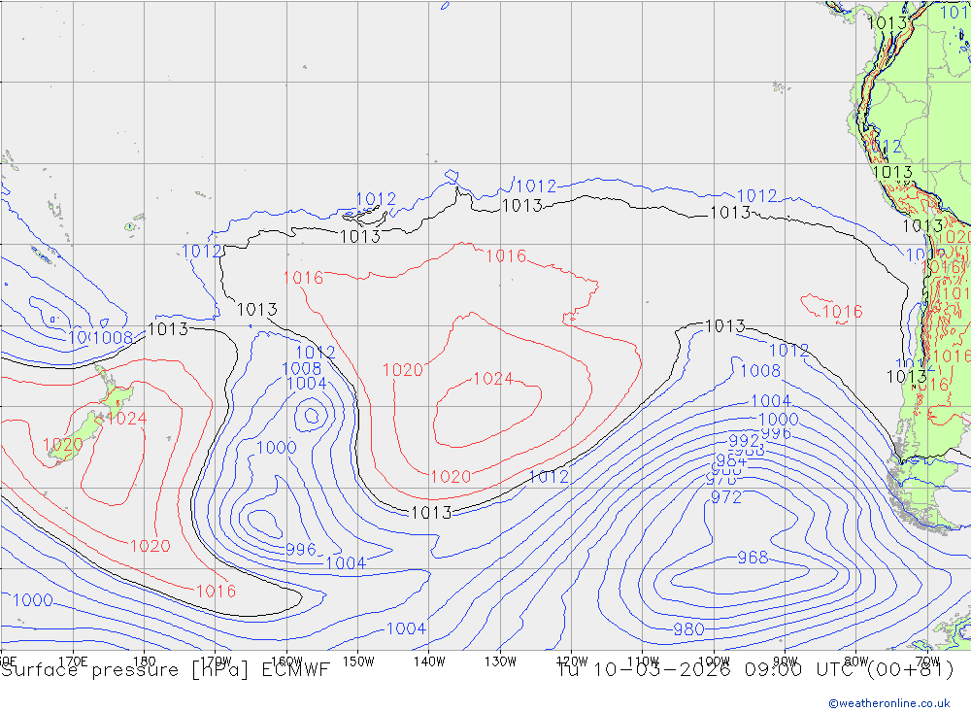Click the 130W longitude label
The image size is (971, 712).
pos(500,661)
